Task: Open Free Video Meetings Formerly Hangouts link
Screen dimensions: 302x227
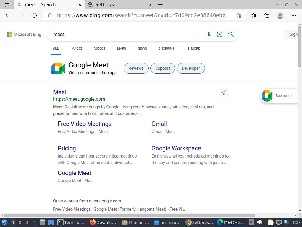Action: (x=119, y=209)
